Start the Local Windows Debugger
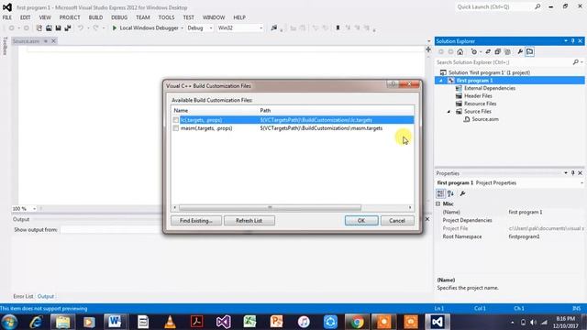Screen dimensions: 587x330 tap(145, 28)
